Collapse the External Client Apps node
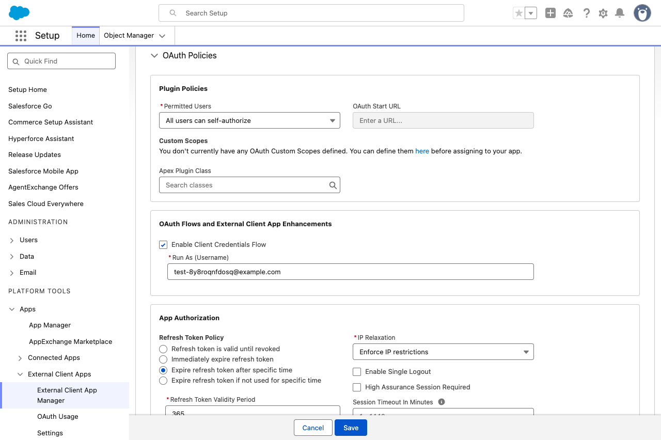Viewport: 661px width, 440px height. (x=20, y=374)
